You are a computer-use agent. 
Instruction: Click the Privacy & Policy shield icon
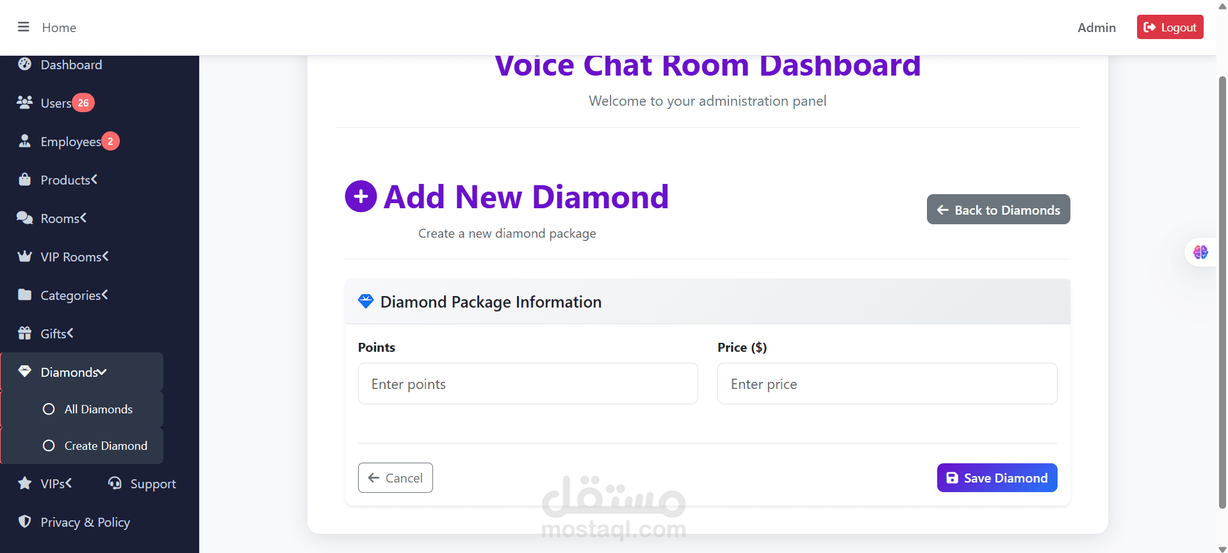[x=25, y=522]
